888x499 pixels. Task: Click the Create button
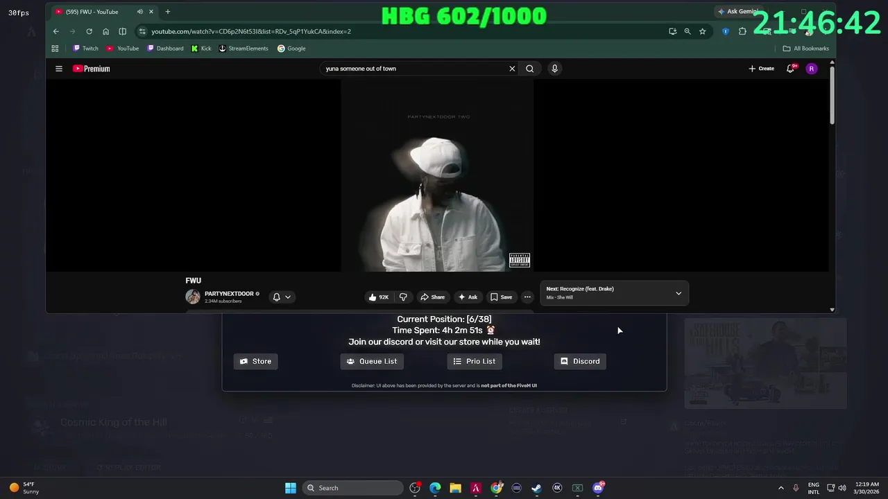click(762, 69)
